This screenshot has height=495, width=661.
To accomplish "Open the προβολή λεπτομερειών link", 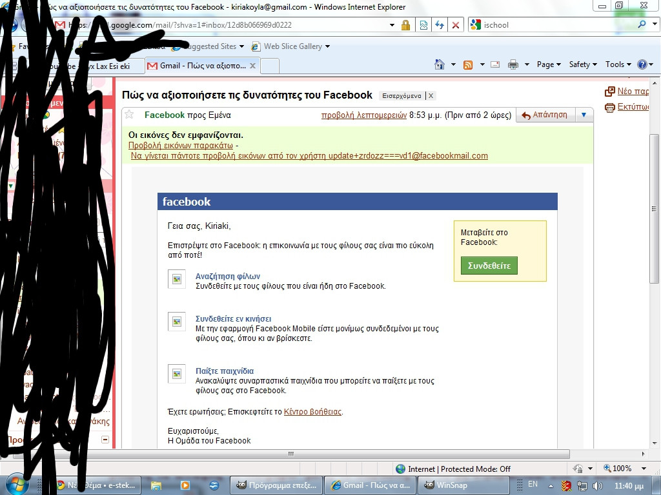I will 364,115.
